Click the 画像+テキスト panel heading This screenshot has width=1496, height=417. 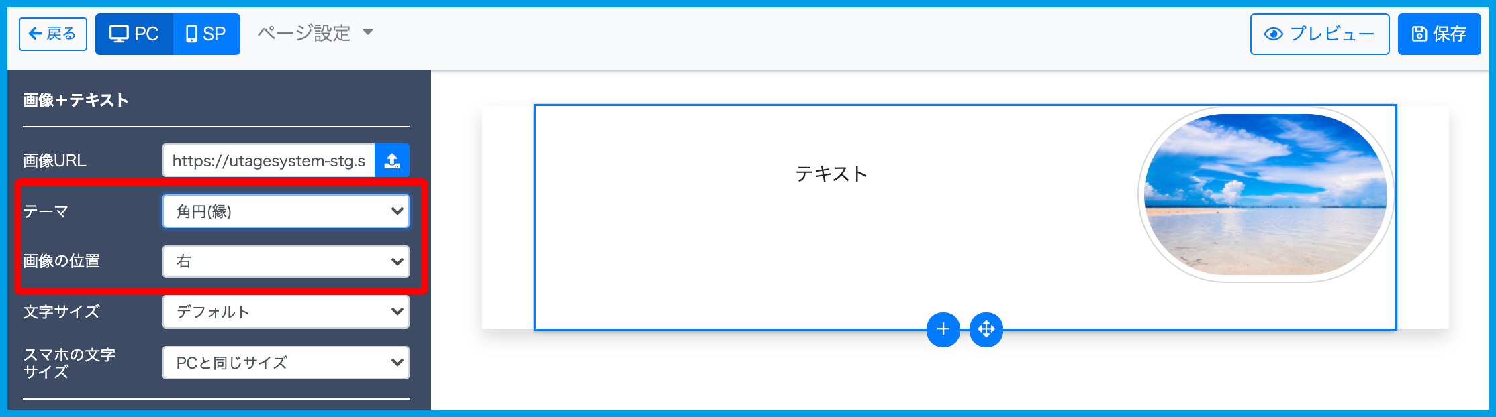(76, 101)
